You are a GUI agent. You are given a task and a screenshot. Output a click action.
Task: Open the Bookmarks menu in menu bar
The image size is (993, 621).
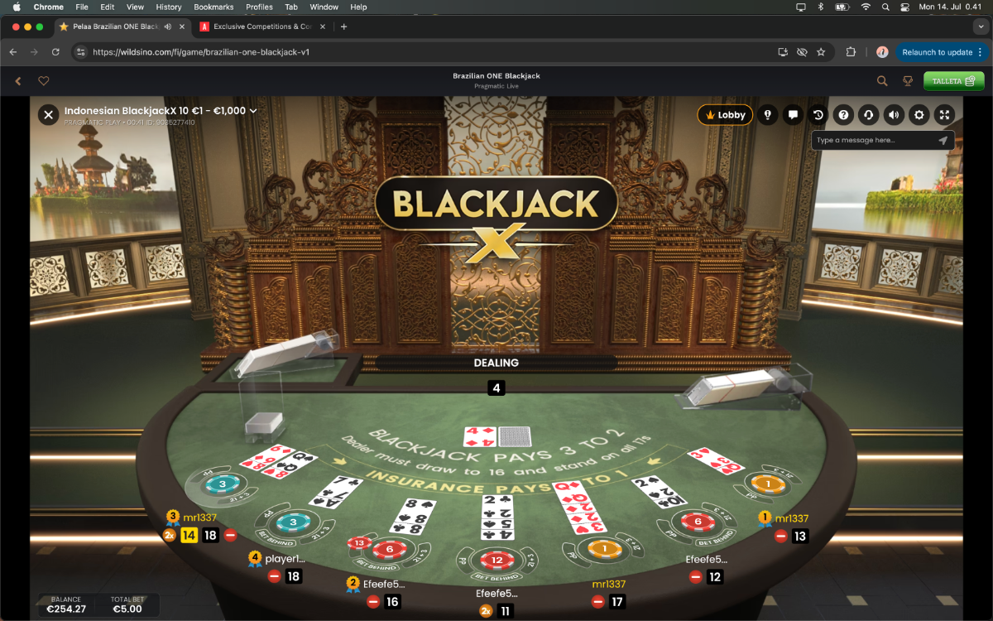point(213,7)
